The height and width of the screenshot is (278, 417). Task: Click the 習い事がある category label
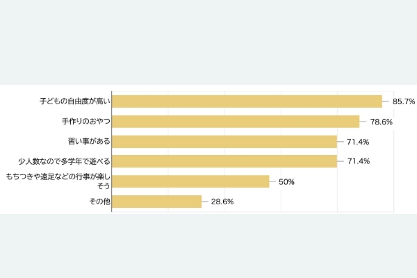pyautogui.click(x=89, y=141)
